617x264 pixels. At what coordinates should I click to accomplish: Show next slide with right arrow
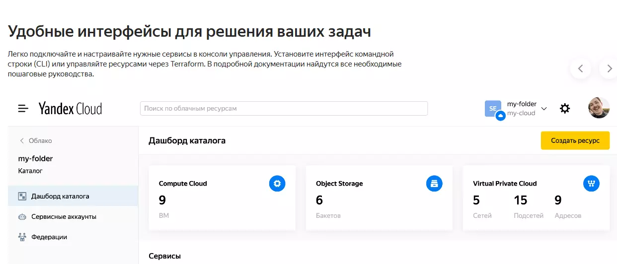tap(609, 68)
